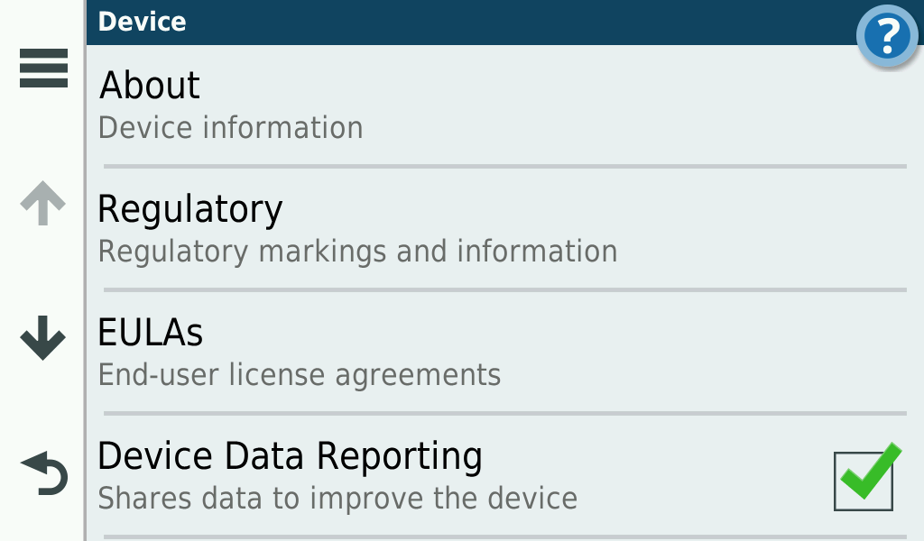The image size is (924, 541).
Task: Click the divider below Device Data Reporting
Action: pyautogui.click(x=504, y=536)
